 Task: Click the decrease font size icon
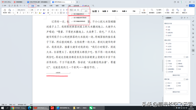pos(41,10)
